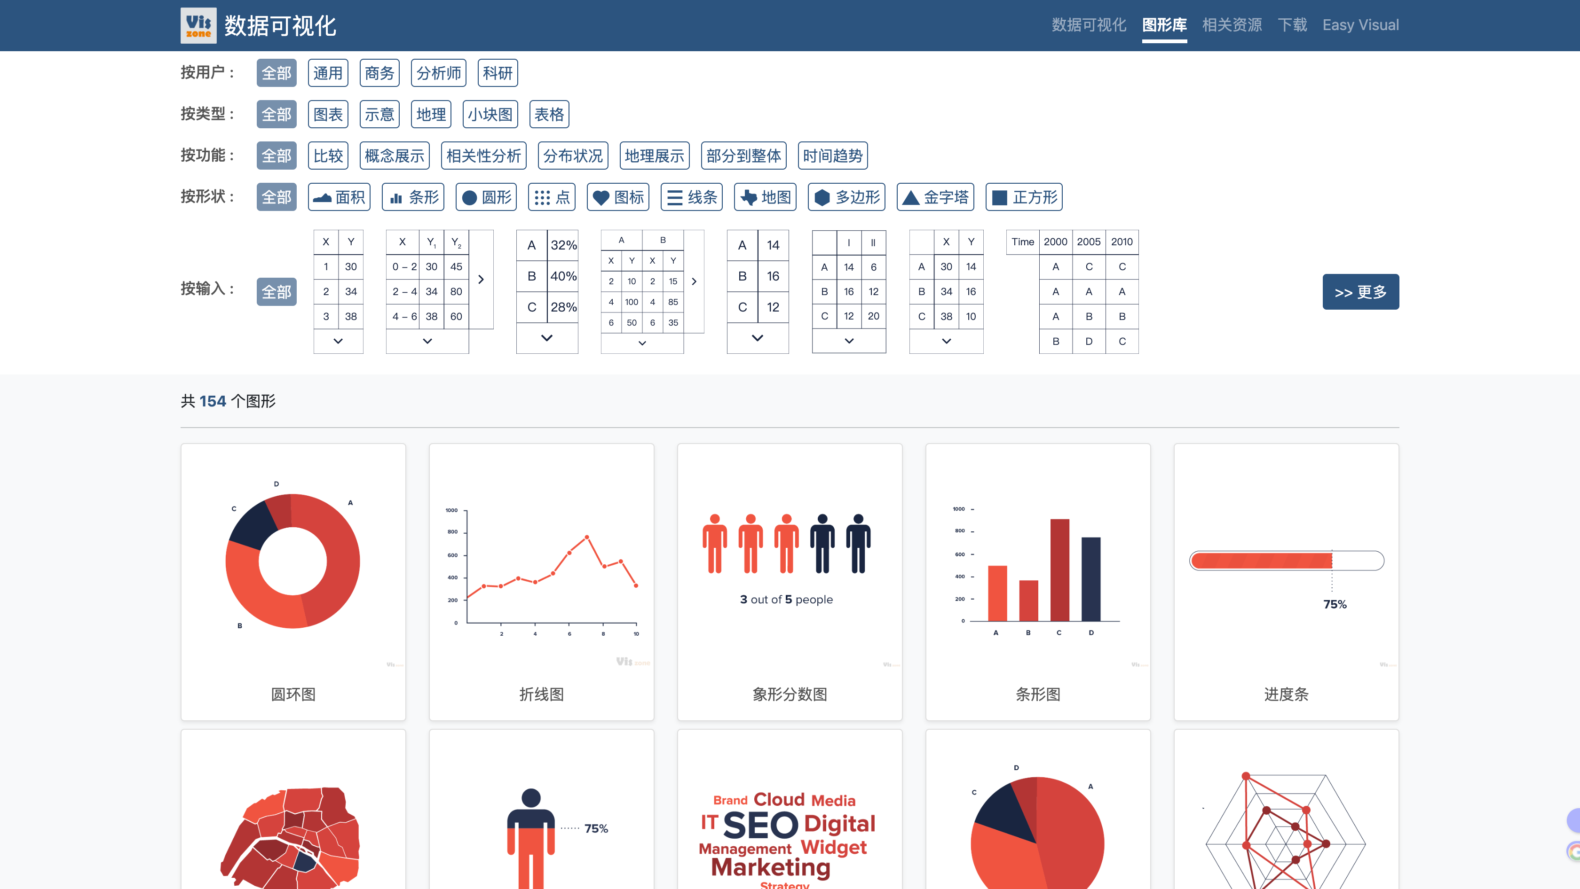Select the 点 dots shape filter
Viewport: 1580px width, 889px height.
click(552, 197)
